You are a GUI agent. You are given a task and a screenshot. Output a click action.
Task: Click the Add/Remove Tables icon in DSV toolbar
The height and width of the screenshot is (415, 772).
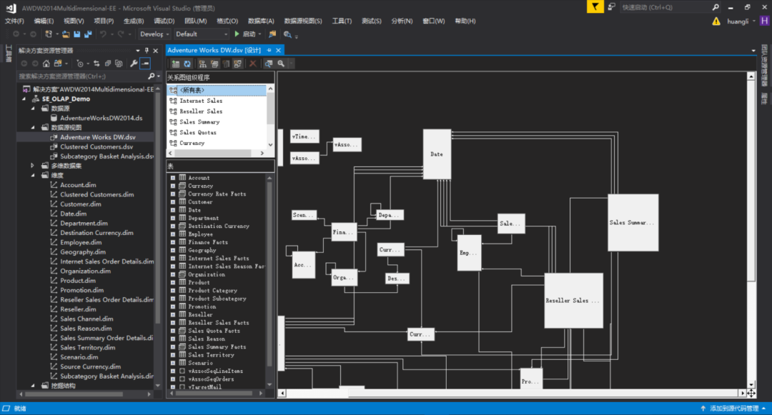[176, 64]
